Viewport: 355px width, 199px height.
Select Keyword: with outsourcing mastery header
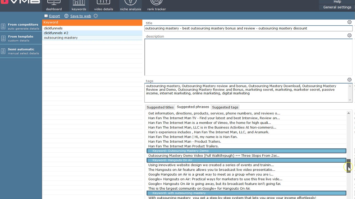pos(246,193)
